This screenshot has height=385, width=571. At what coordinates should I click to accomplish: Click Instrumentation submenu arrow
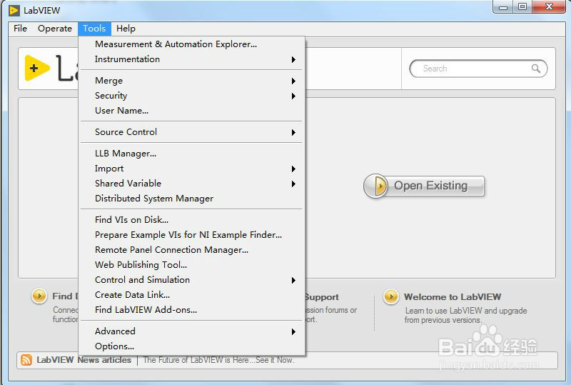pyautogui.click(x=293, y=59)
